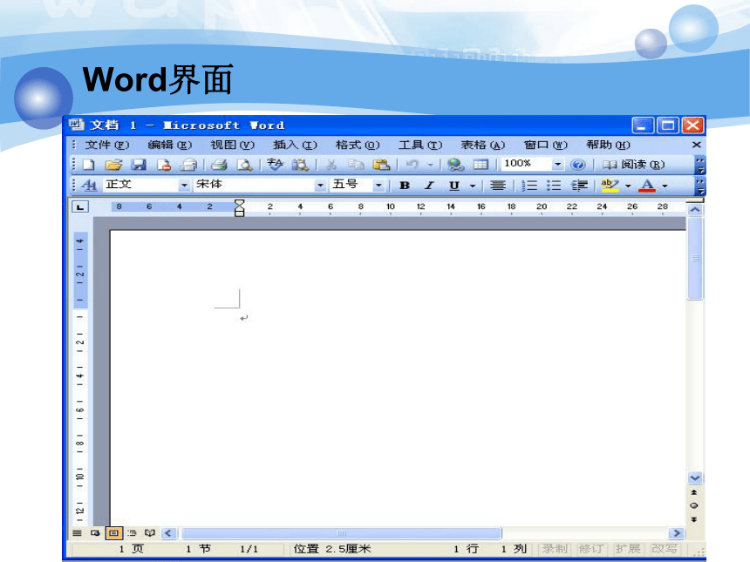Click the vertical scrollbar down arrow
The image size is (750, 562).
click(695, 477)
